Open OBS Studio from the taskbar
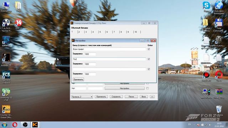Screen dimensions: 228x128 [25, 125]
